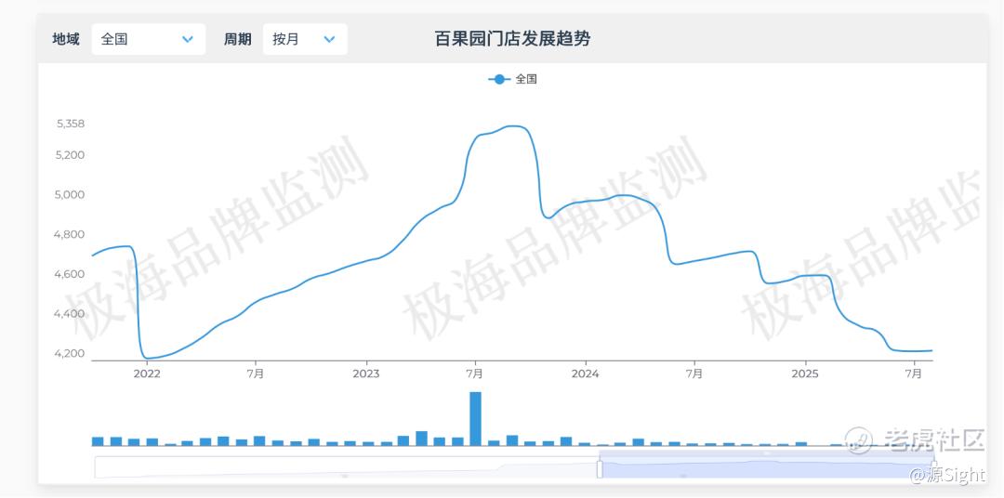This screenshot has width=1004, height=498.
Task: Click the 周期 field label
Action: click(x=238, y=39)
